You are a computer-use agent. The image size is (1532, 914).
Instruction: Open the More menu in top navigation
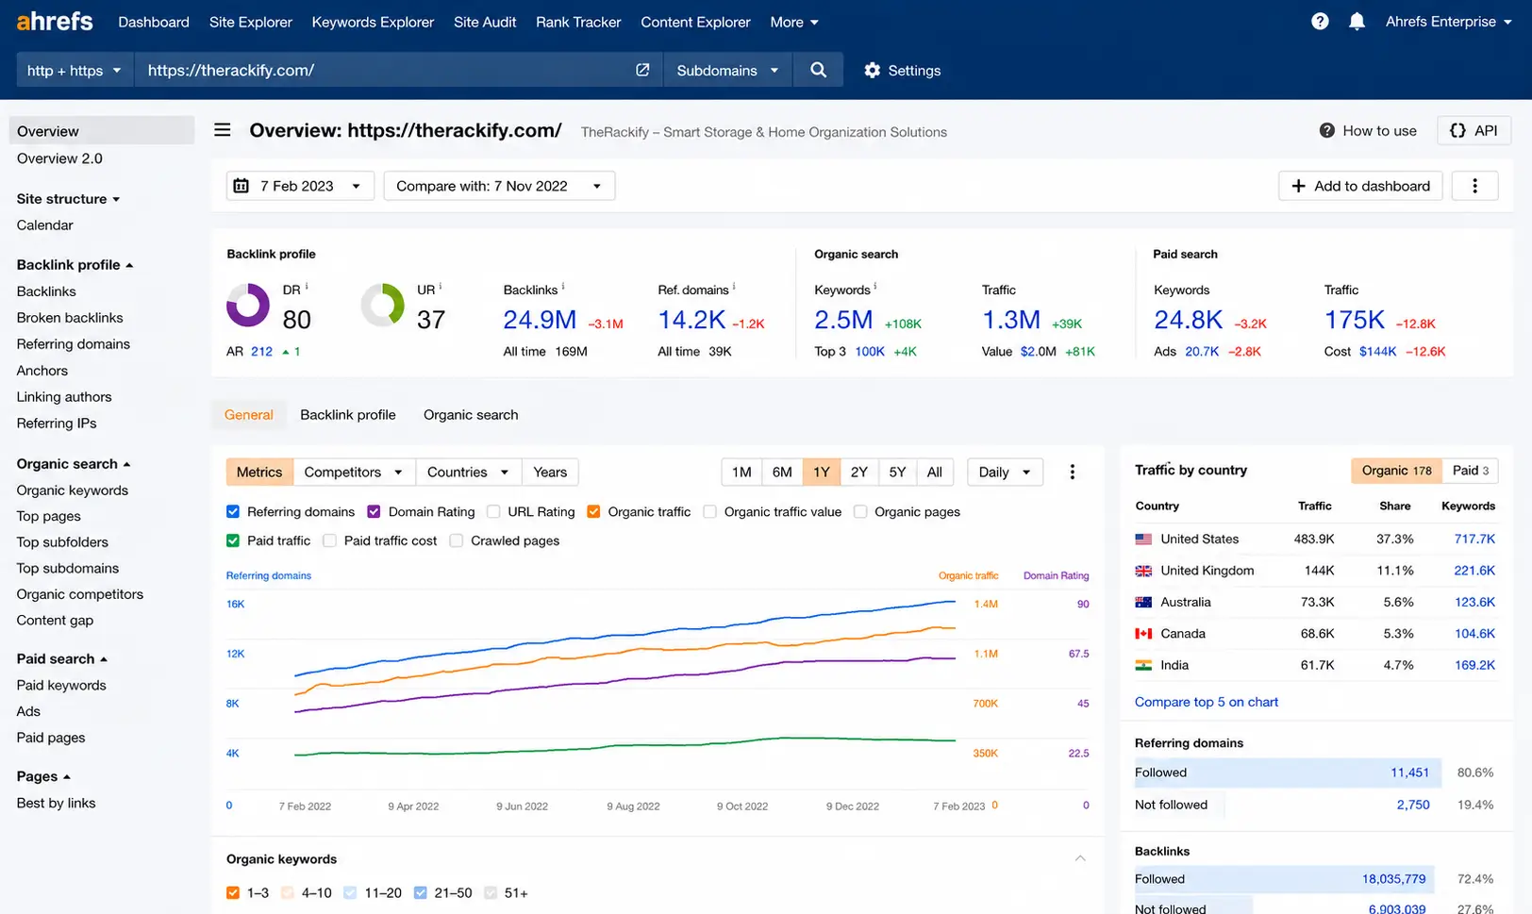(x=794, y=22)
